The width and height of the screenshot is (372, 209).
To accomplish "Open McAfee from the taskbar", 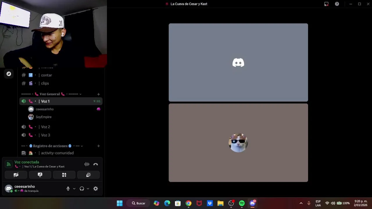I will 199,203.
